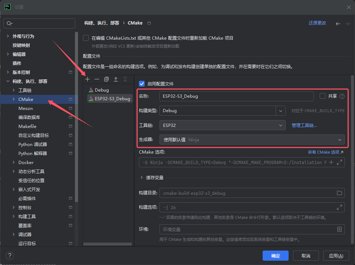The height and width of the screenshot is (265, 355).
Task: Click the project icon beside 覆盖率
Action: click(70, 225)
